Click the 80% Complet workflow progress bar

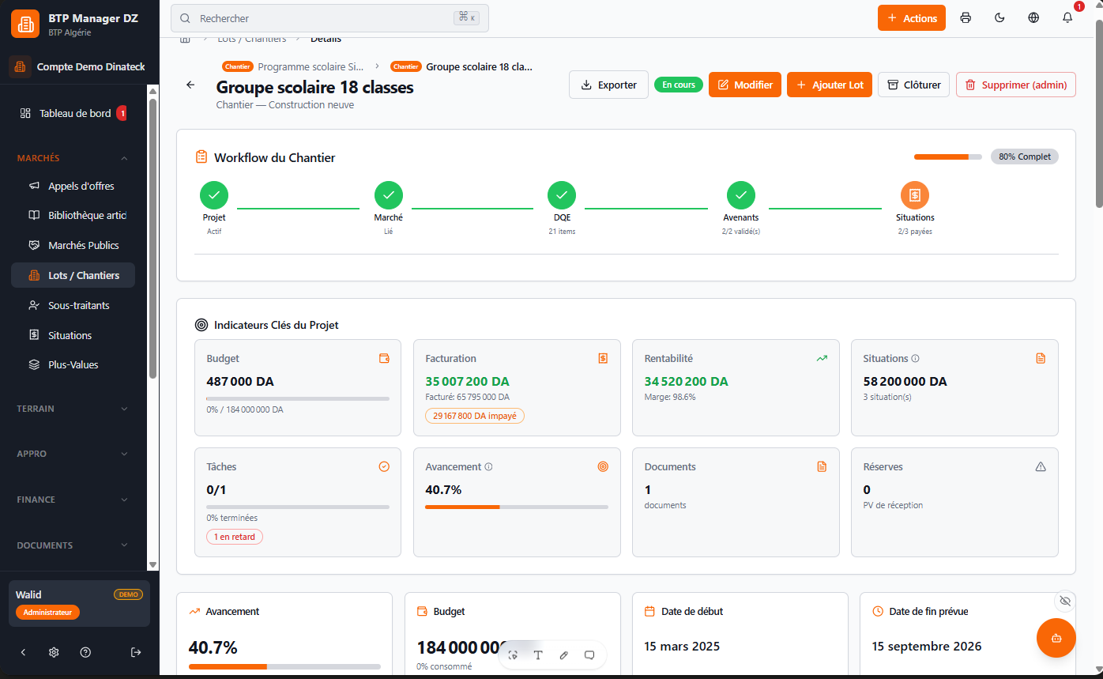948,157
